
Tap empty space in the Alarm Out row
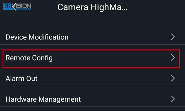coord(104,78)
